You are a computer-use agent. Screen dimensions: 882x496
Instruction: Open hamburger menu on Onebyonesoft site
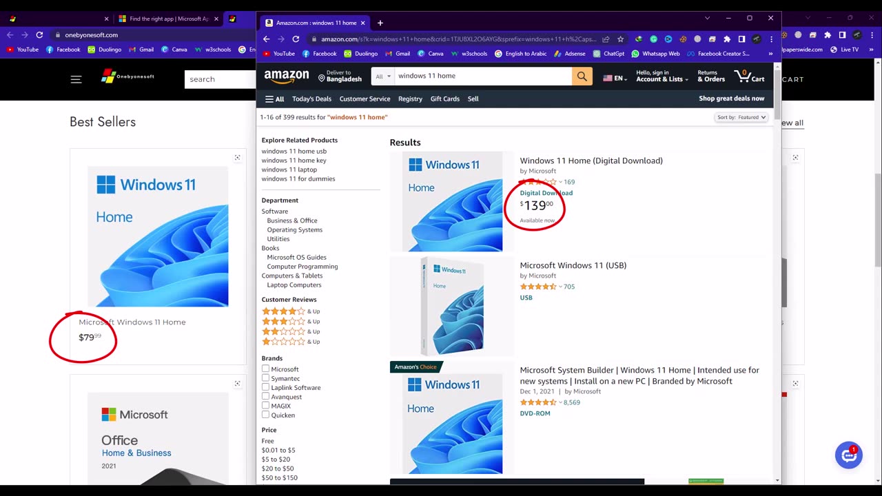[x=76, y=79]
